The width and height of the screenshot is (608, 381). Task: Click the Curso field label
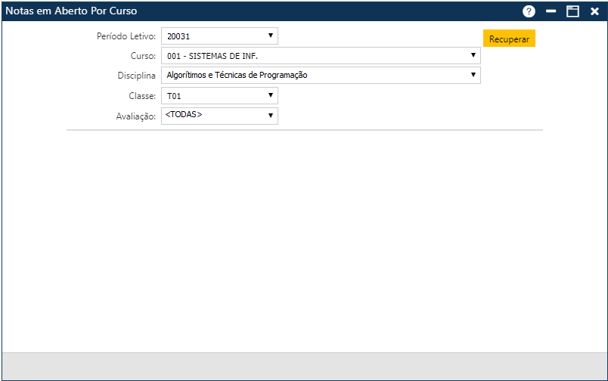coord(143,56)
